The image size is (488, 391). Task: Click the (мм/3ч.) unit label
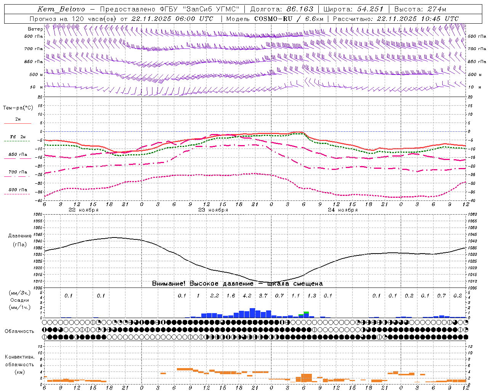coord(20,293)
